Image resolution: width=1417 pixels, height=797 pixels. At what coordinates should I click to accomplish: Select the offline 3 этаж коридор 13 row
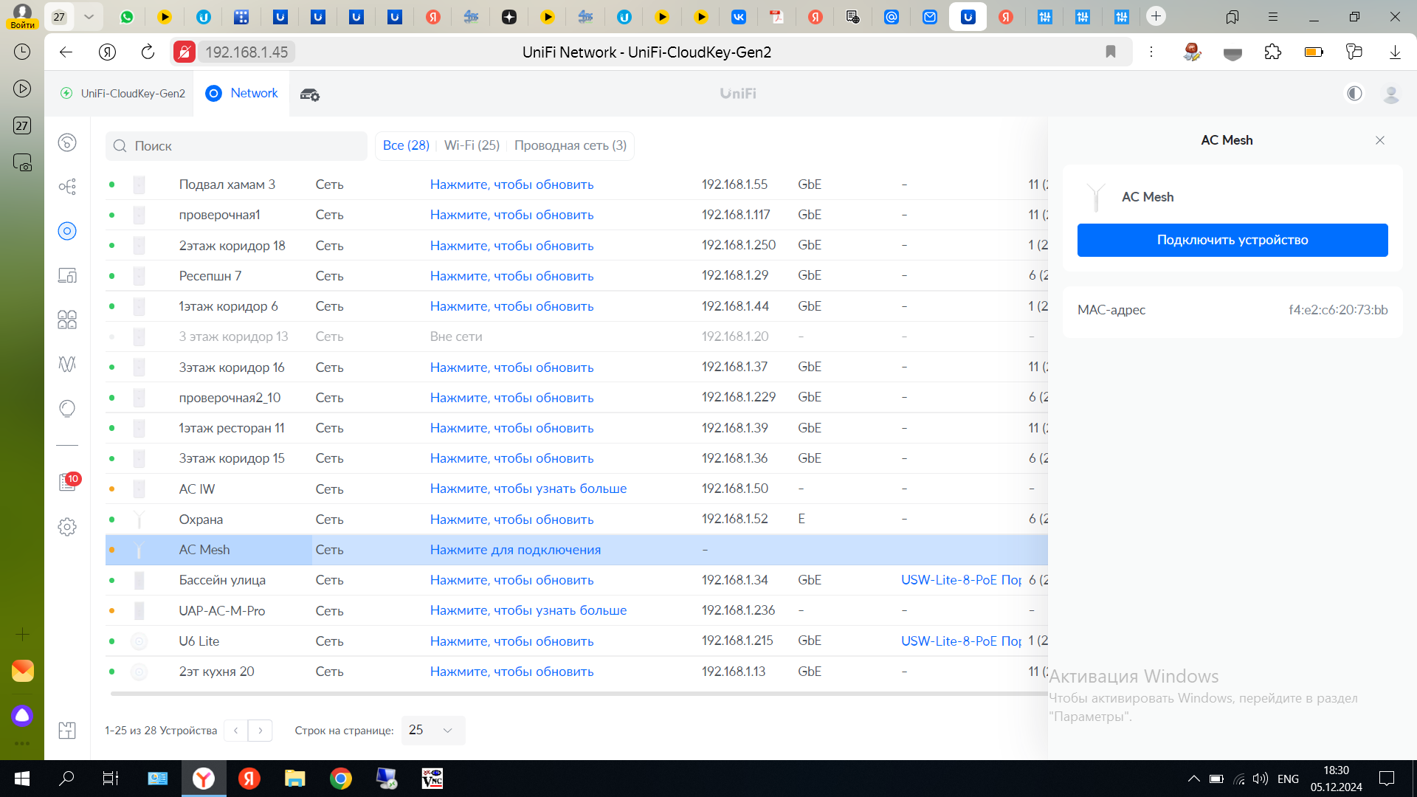(x=576, y=337)
